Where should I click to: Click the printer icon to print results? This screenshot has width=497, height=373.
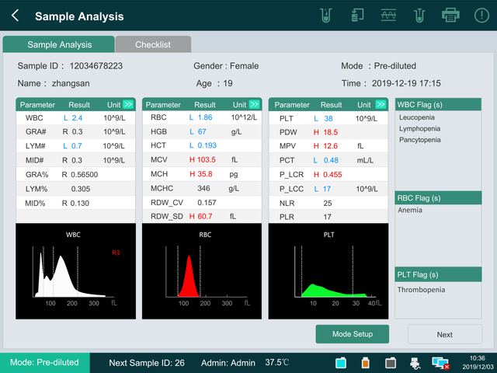coord(450,15)
